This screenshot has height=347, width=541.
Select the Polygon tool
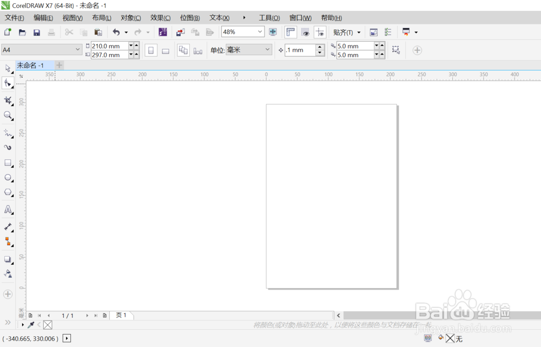click(x=8, y=192)
